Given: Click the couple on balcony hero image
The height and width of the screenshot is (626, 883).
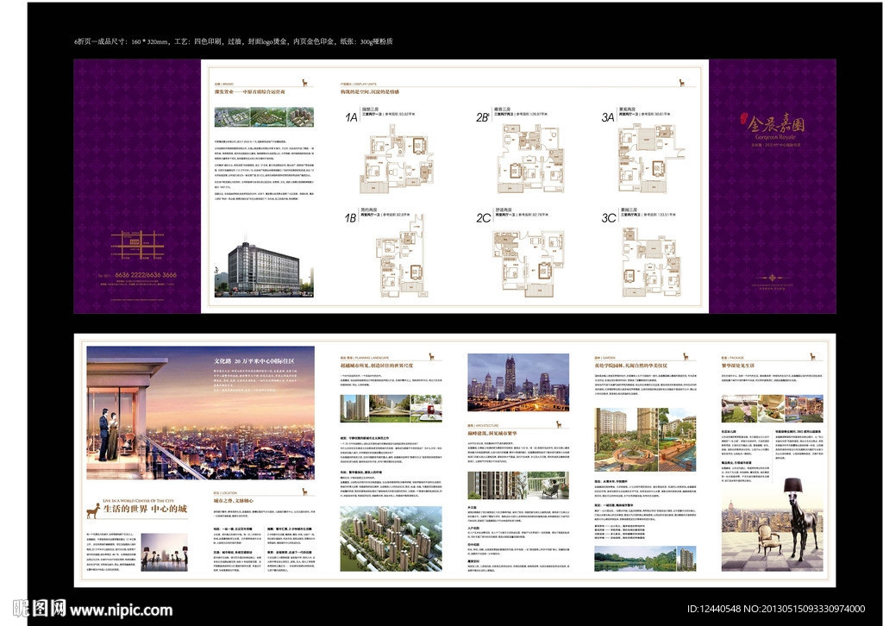Looking at the screenshot, I should point(200,413).
